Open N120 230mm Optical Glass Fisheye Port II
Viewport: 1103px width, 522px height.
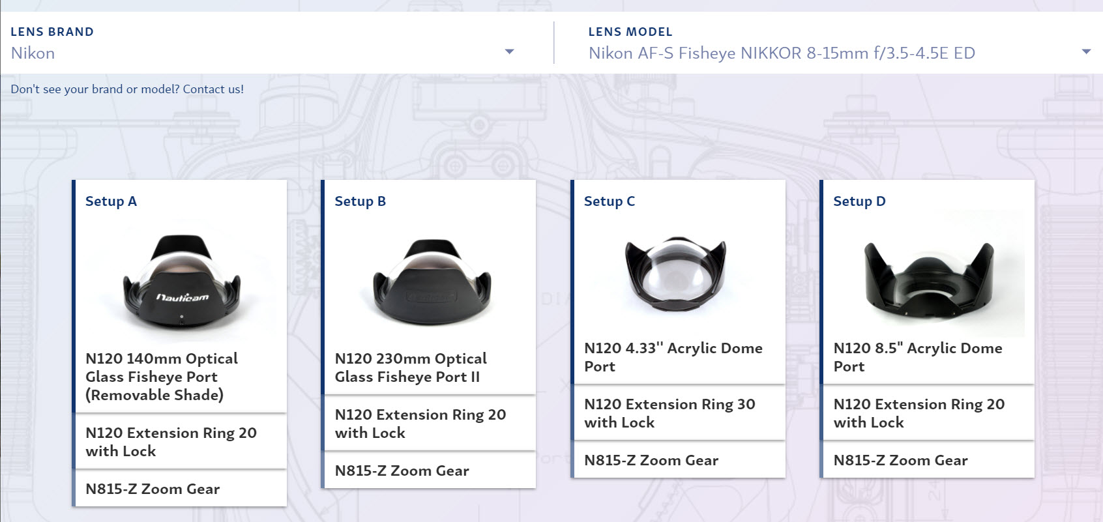click(x=411, y=368)
